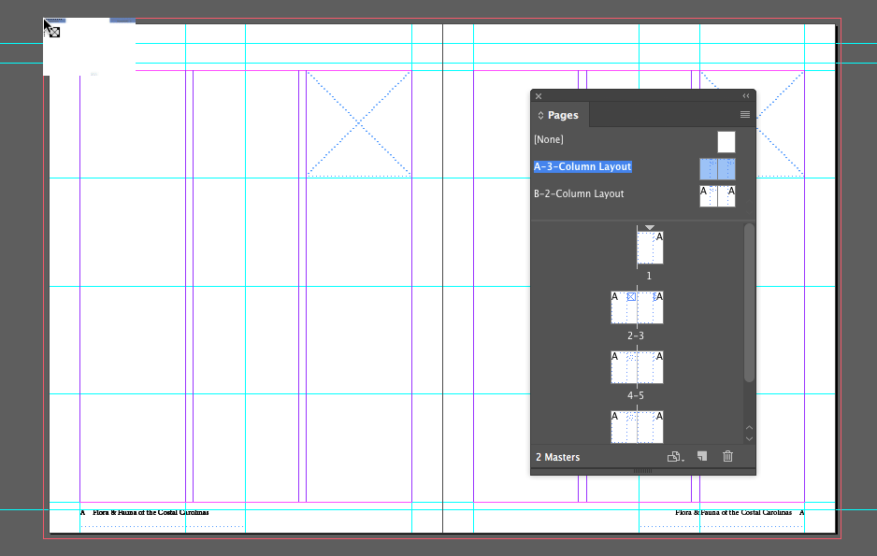
Task: Select the [None] master label
Action: point(549,139)
